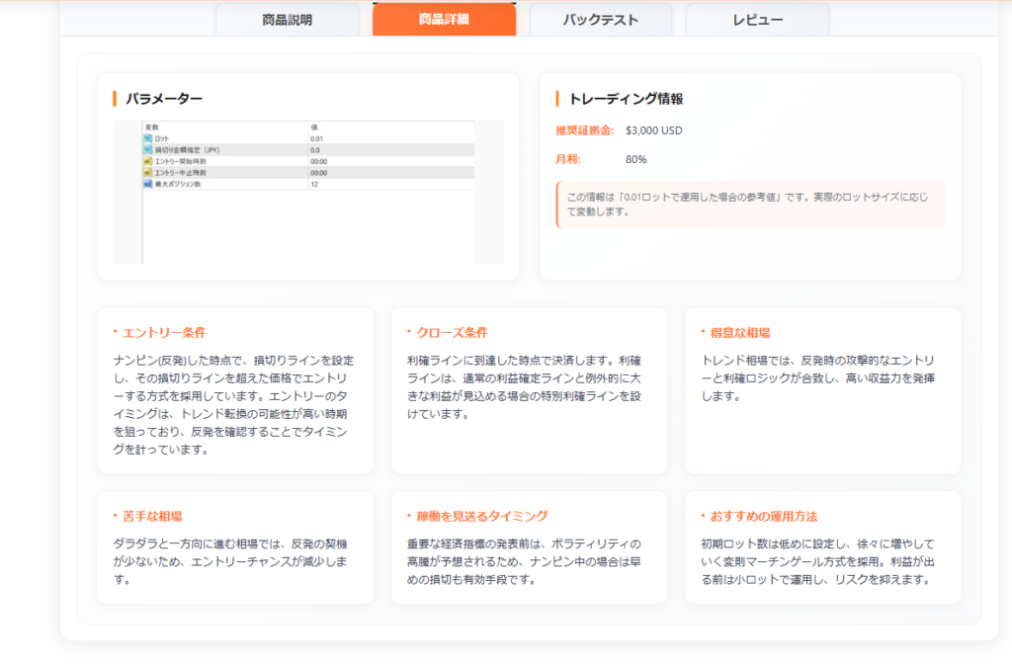Click the 最大ポジション数 value 12
The height and width of the screenshot is (665, 1012).
(314, 184)
